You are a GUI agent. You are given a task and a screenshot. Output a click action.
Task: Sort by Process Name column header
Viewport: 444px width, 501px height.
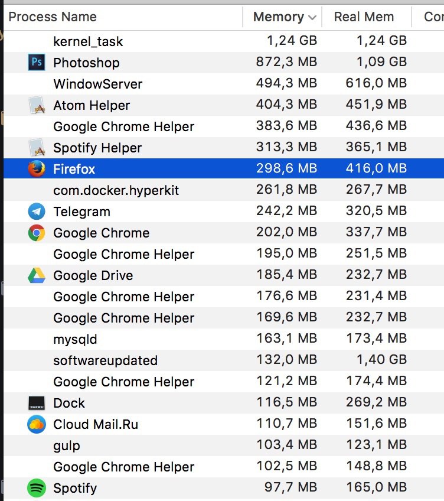coord(53,17)
